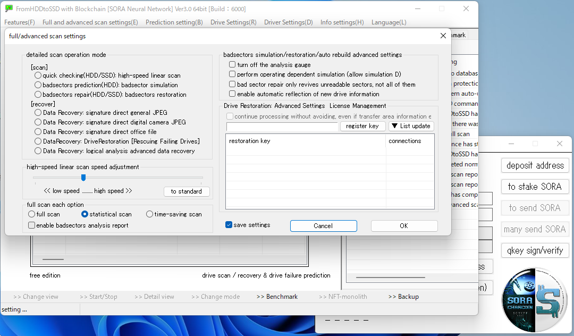Click the >> Benchmark toolbar link

277,297
